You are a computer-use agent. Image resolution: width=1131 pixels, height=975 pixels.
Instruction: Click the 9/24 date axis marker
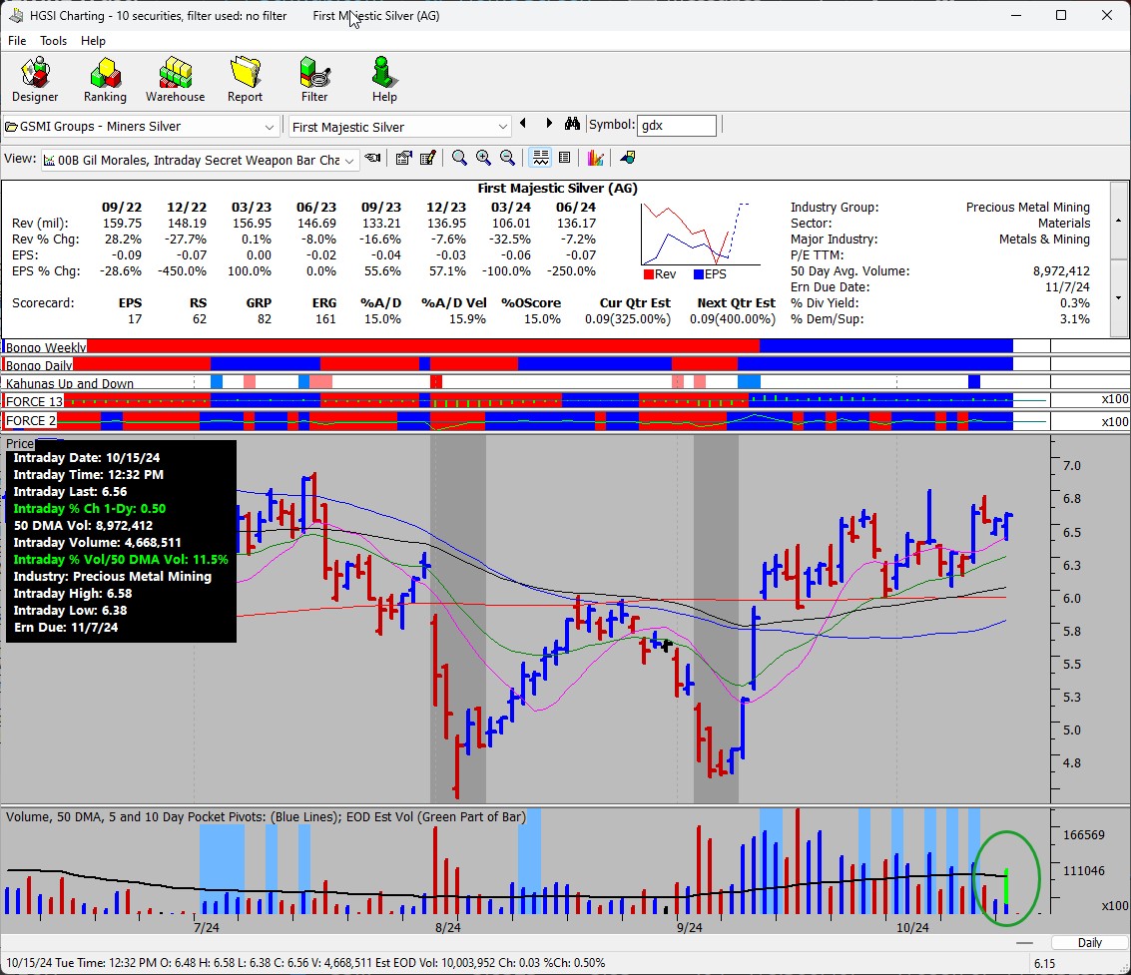[x=690, y=927]
